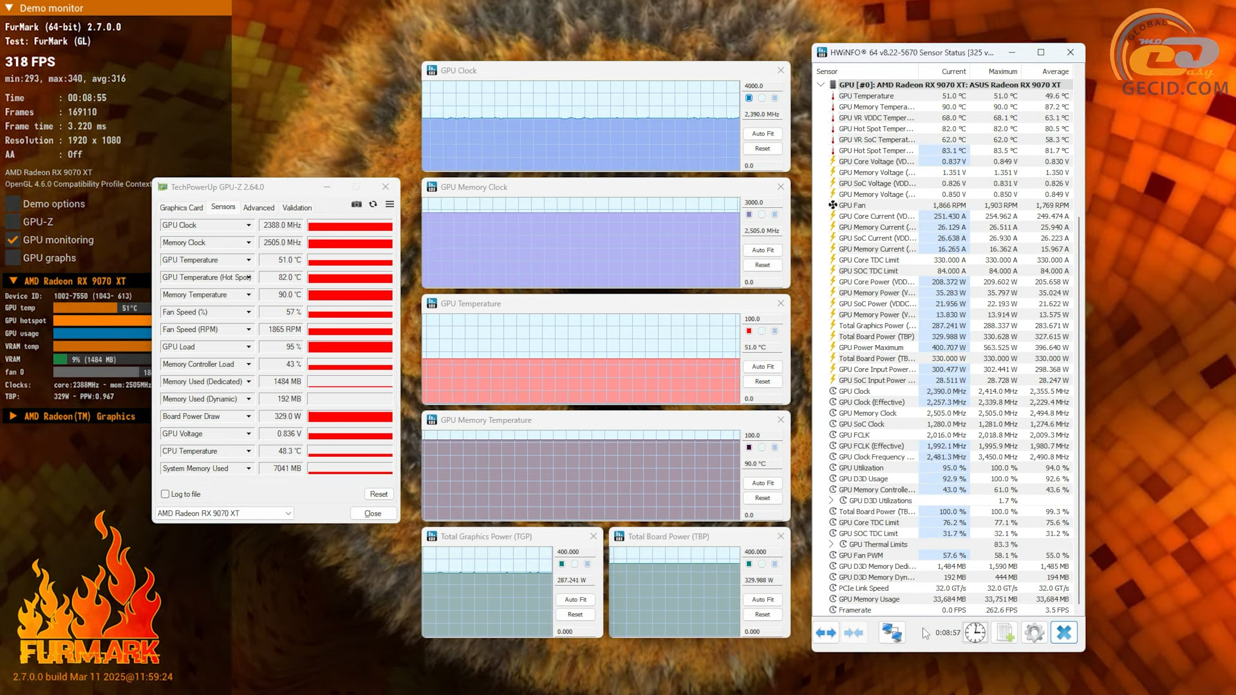Click the GPU chip icon beside AMD Radeon RX 9070 XT
Viewport: 1236px width, 695px height.
pyautogui.click(x=832, y=85)
